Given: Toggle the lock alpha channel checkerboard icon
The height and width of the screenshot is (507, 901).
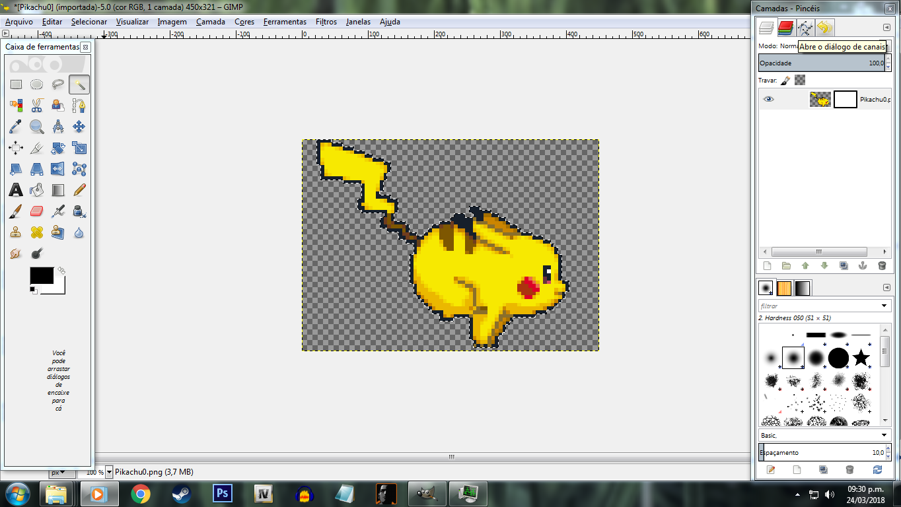Looking at the screenshot, I should [800, 80].
